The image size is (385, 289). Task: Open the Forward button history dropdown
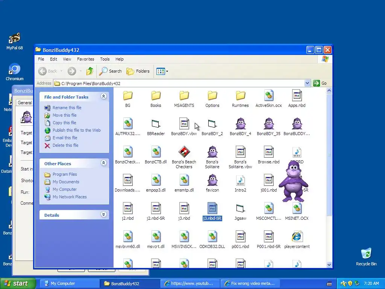(80, 71)
